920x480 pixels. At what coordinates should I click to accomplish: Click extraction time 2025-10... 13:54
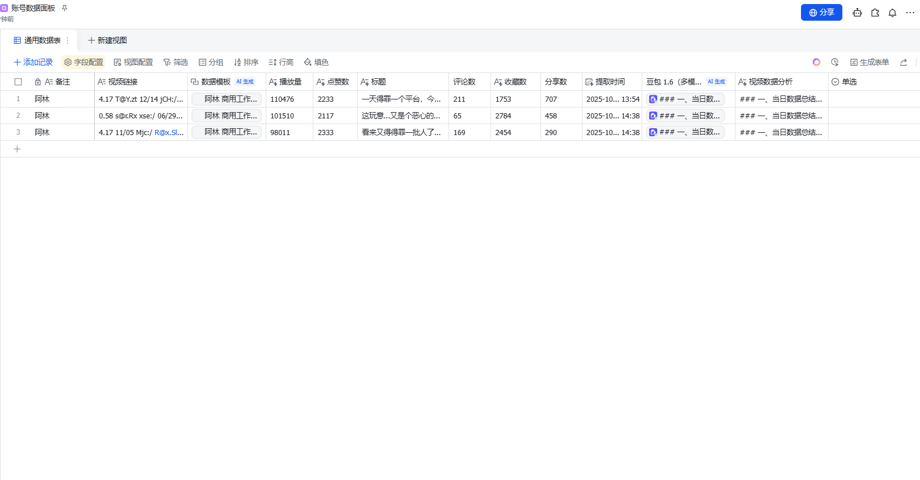pos(612,99)
